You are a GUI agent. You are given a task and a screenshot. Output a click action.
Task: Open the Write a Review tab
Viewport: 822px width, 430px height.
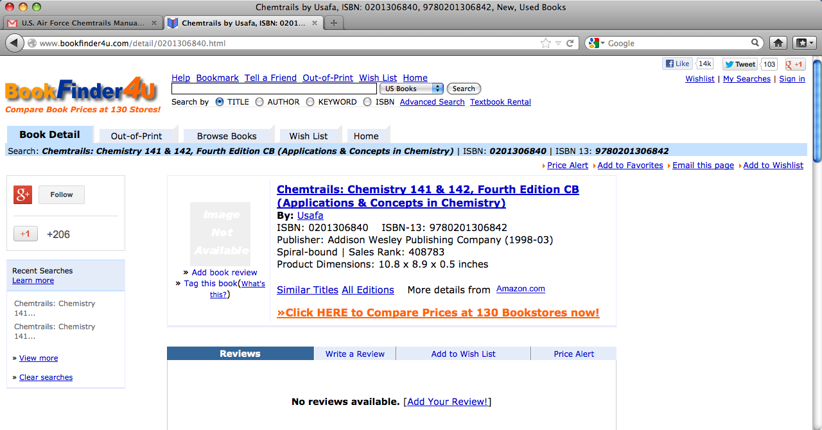(x=355, y=354)
